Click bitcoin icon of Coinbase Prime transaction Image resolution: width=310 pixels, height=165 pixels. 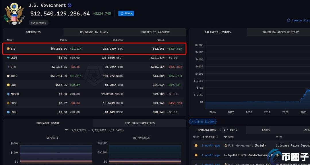click(196, 146)
